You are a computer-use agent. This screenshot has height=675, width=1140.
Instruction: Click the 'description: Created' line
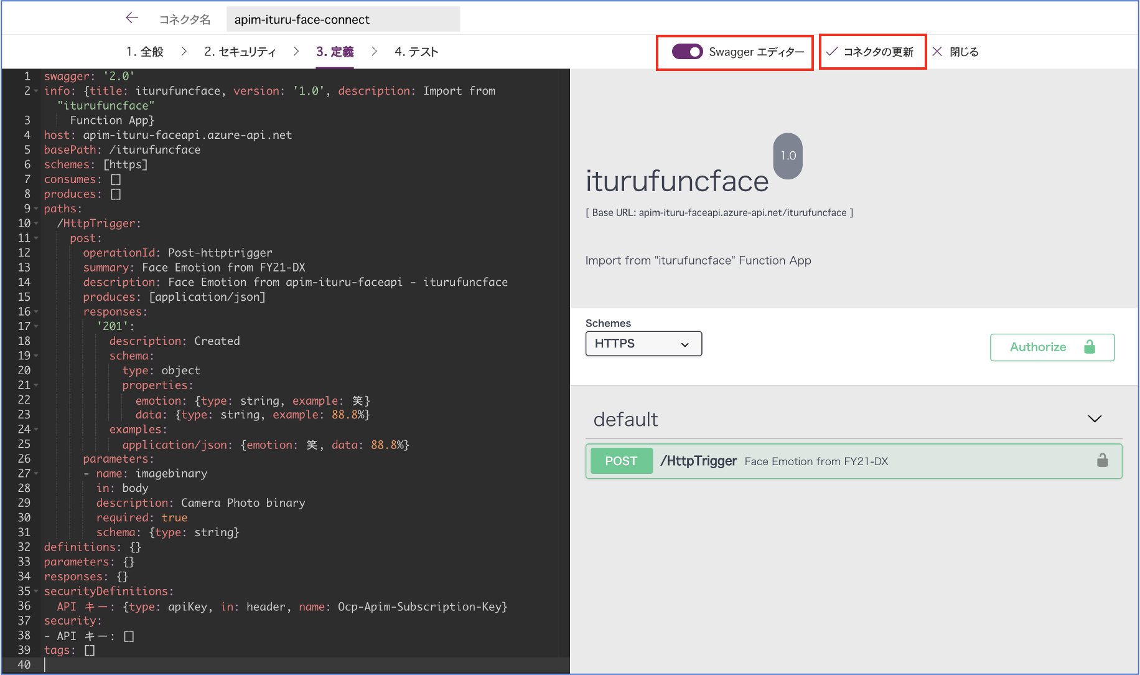point(175,341)
